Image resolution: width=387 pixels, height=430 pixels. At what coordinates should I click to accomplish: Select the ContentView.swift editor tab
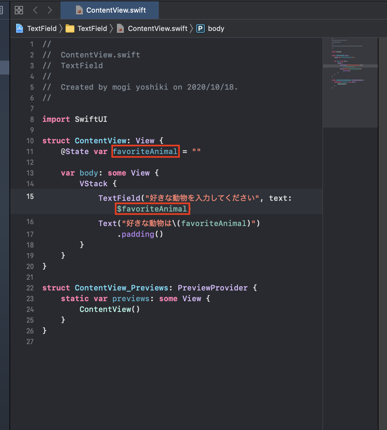(x=110, y=10)
